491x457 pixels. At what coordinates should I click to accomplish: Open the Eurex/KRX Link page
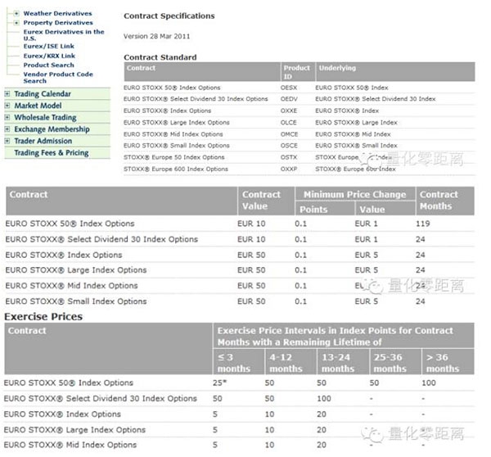click(49, 56)
